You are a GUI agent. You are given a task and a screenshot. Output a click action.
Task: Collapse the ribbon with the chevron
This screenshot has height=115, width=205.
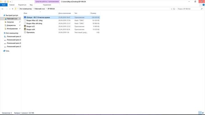[x=201, y=5]
